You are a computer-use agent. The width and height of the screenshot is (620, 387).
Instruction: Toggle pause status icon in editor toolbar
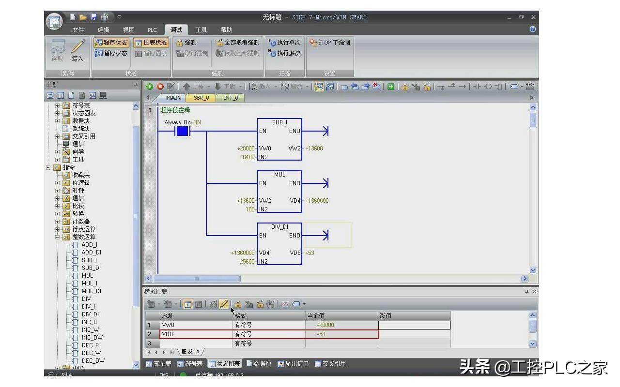330,87
